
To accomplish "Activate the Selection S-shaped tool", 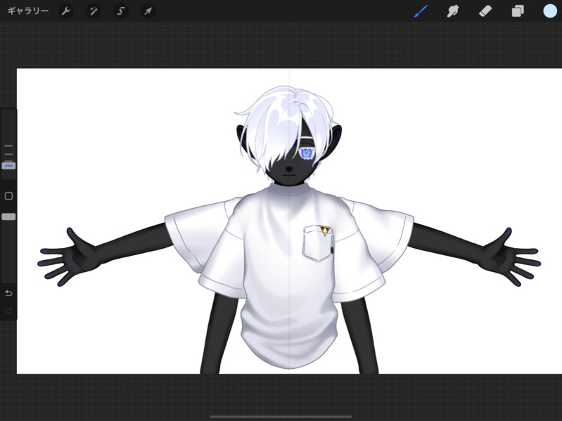I will [x=121, y=11].
